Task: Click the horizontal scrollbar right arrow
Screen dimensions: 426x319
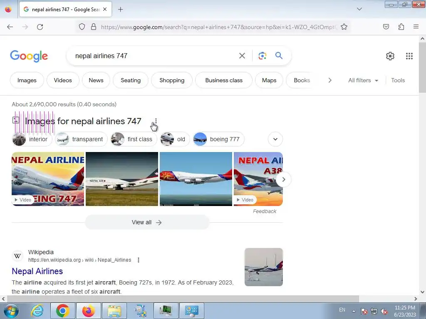Action: tap(416, 299)
